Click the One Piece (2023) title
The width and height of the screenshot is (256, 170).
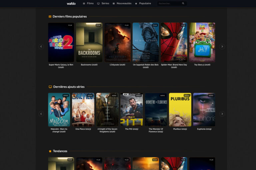(x=83, y=129)
